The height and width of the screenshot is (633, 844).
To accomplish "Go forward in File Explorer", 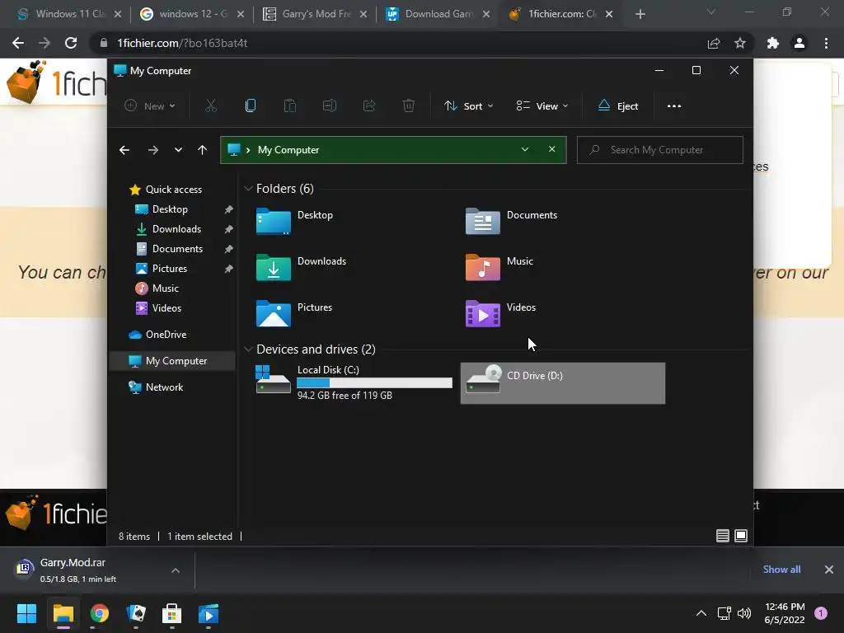I will click(152, 150).
